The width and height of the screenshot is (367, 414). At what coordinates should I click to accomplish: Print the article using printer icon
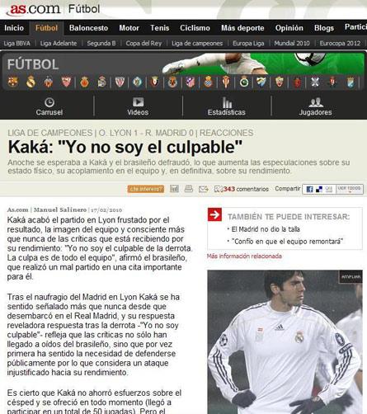[189, 189]
